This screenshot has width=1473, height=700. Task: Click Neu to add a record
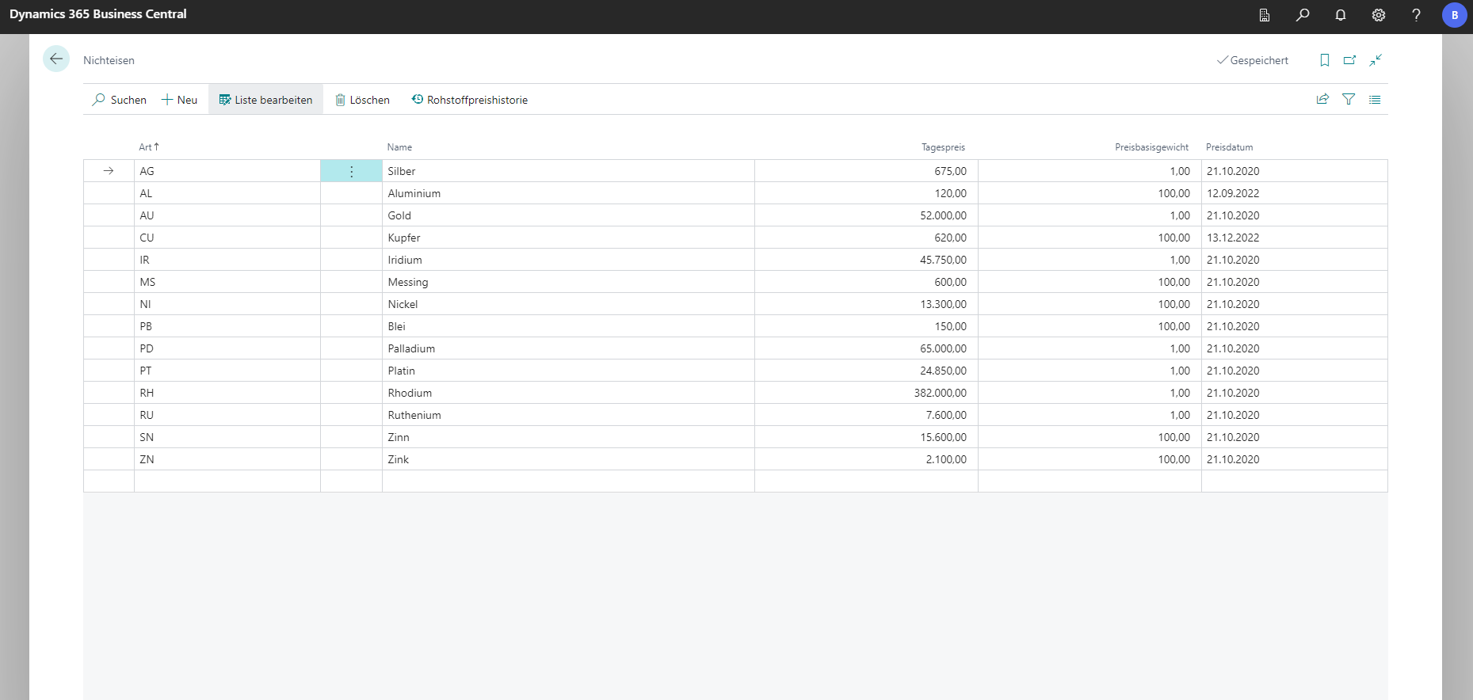tap(180, 100)
